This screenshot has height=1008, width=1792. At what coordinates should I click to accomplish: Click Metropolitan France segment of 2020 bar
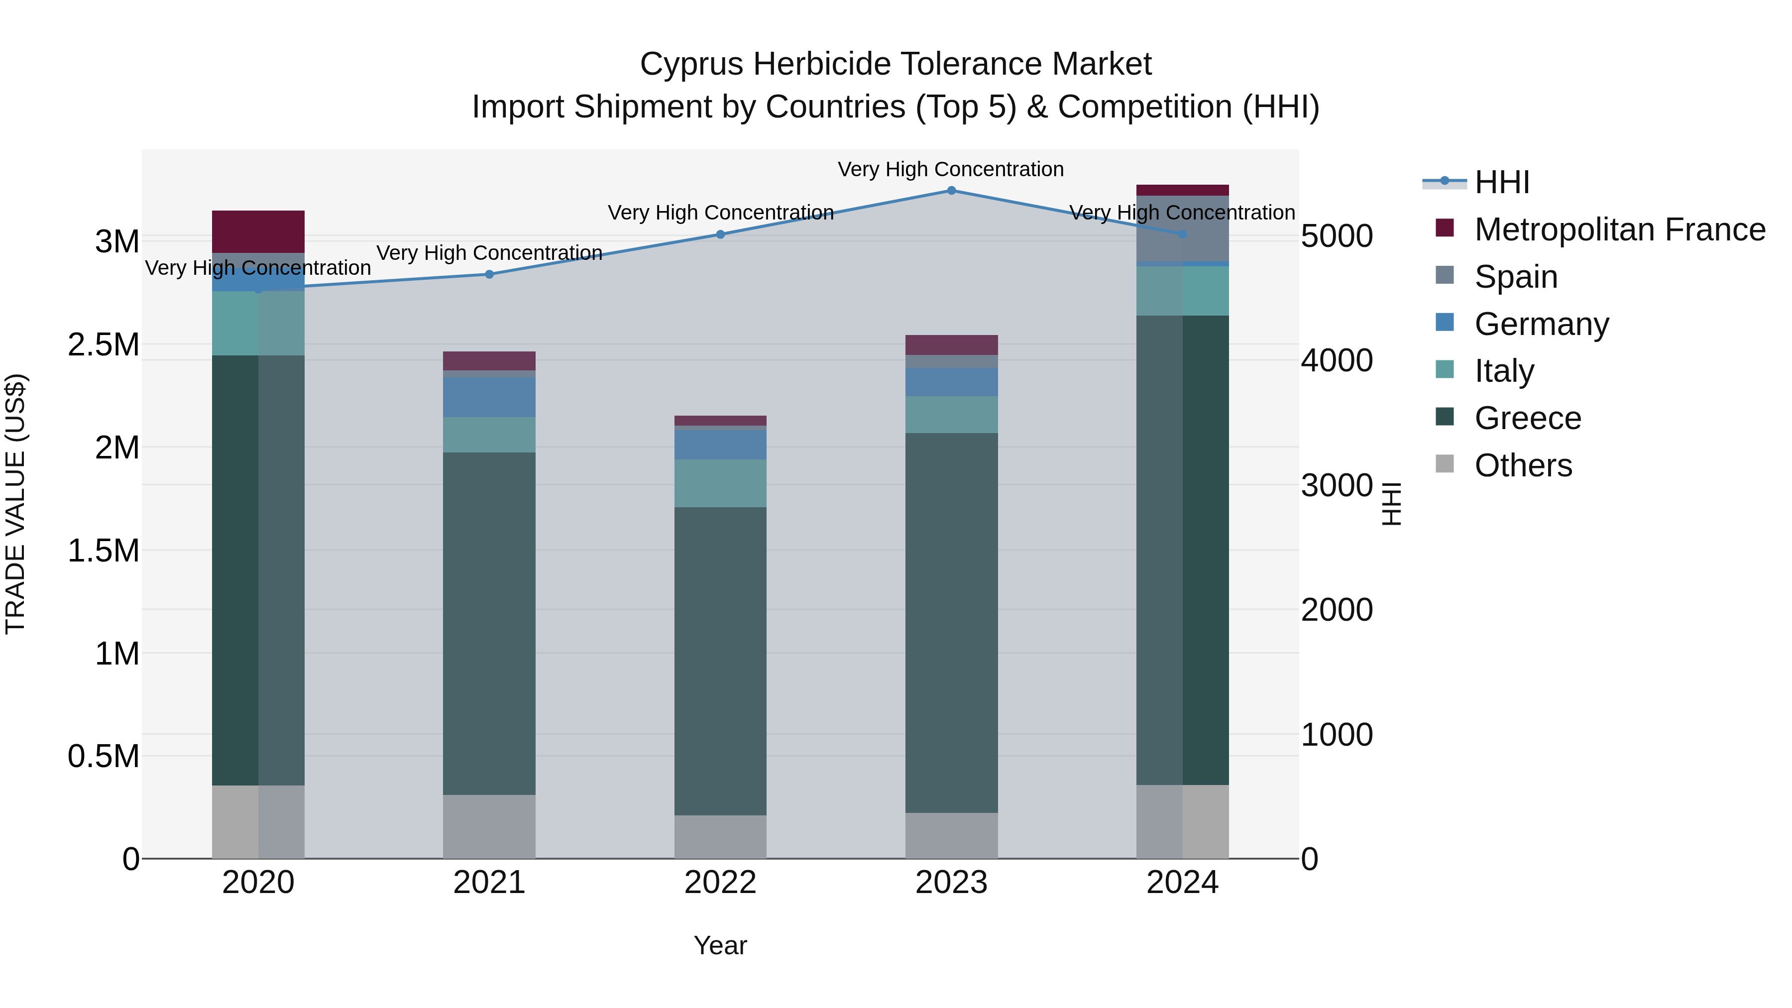pyautogui.click(x=258, y=231)
